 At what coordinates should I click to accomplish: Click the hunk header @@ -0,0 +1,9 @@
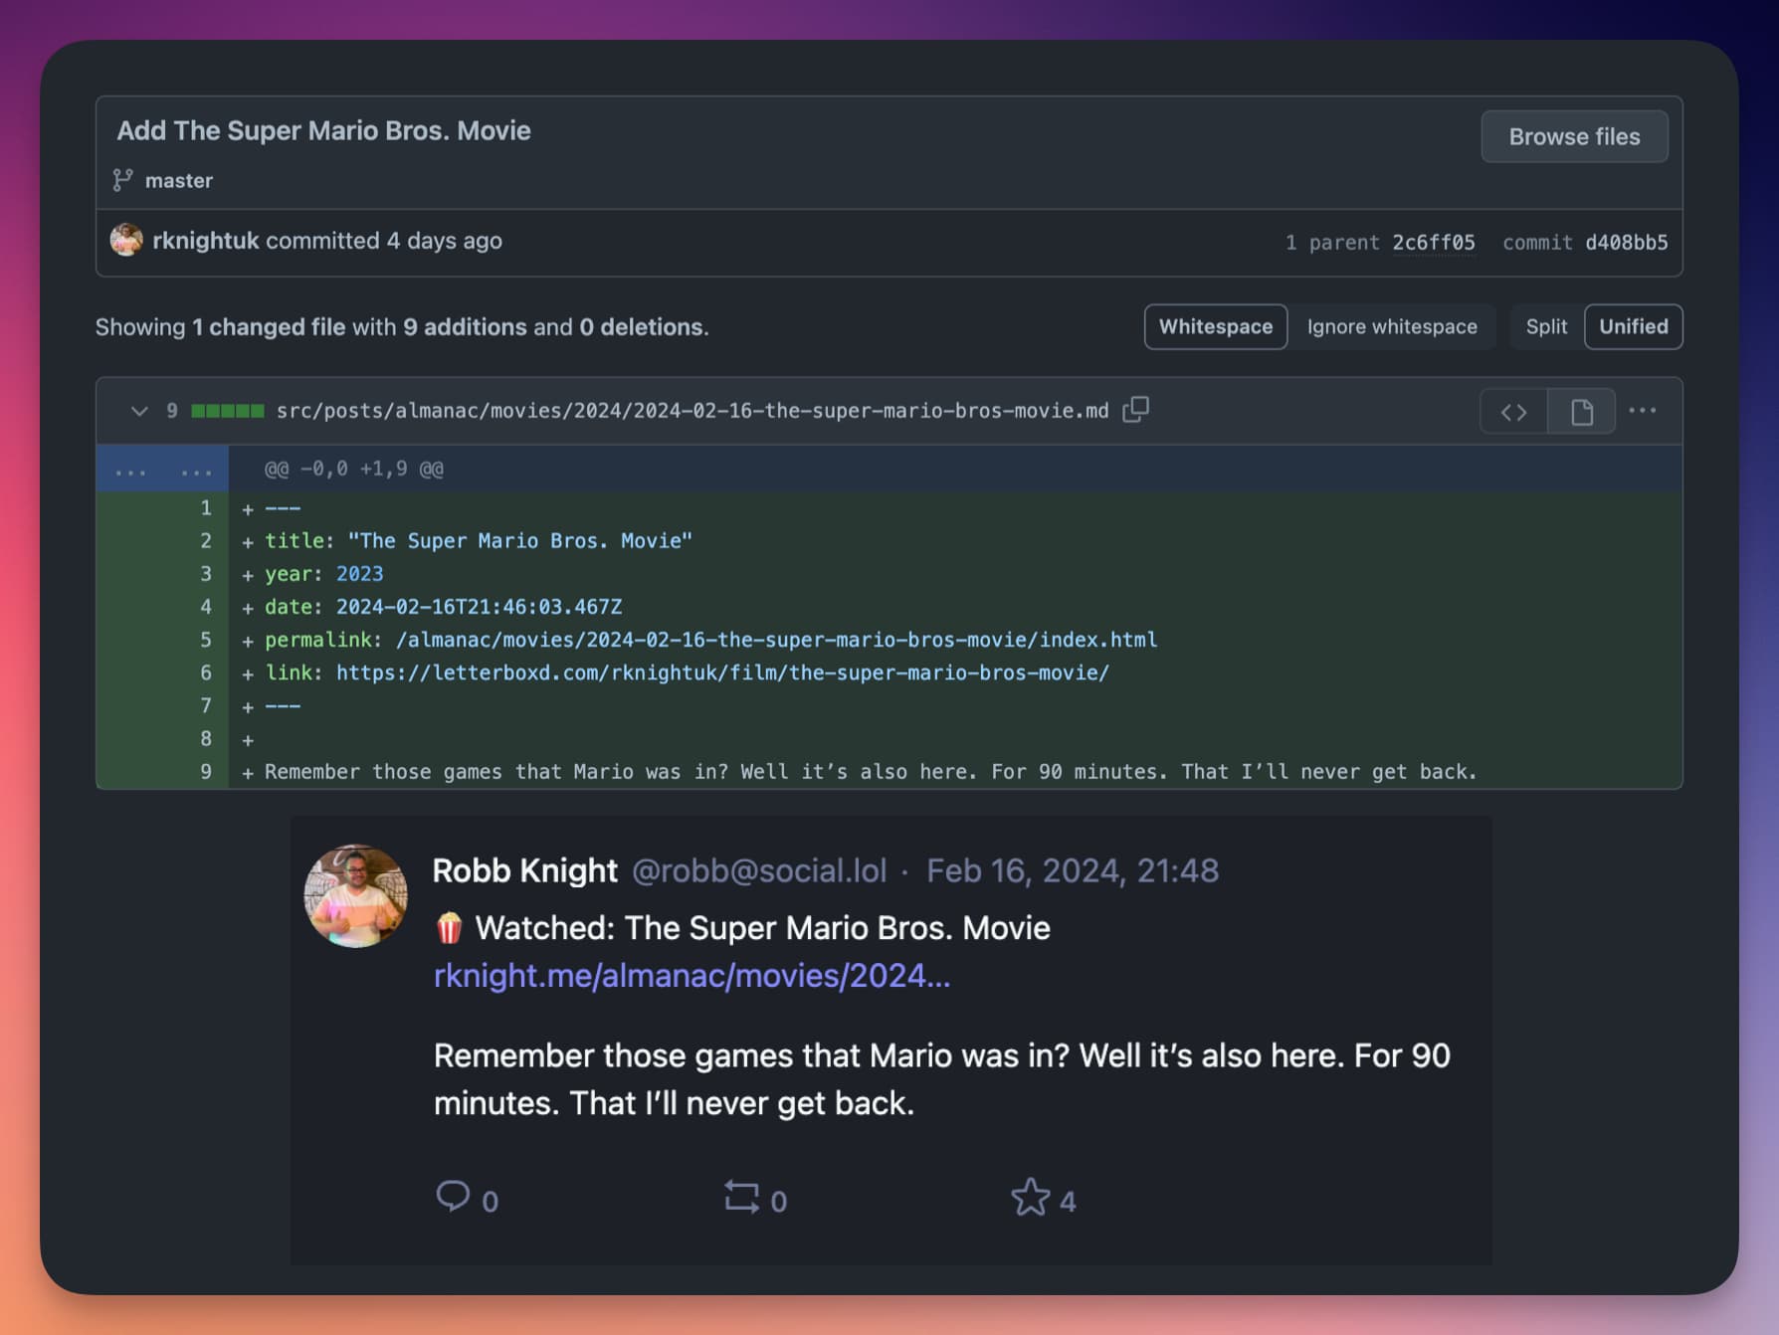[x=354, y=469]
